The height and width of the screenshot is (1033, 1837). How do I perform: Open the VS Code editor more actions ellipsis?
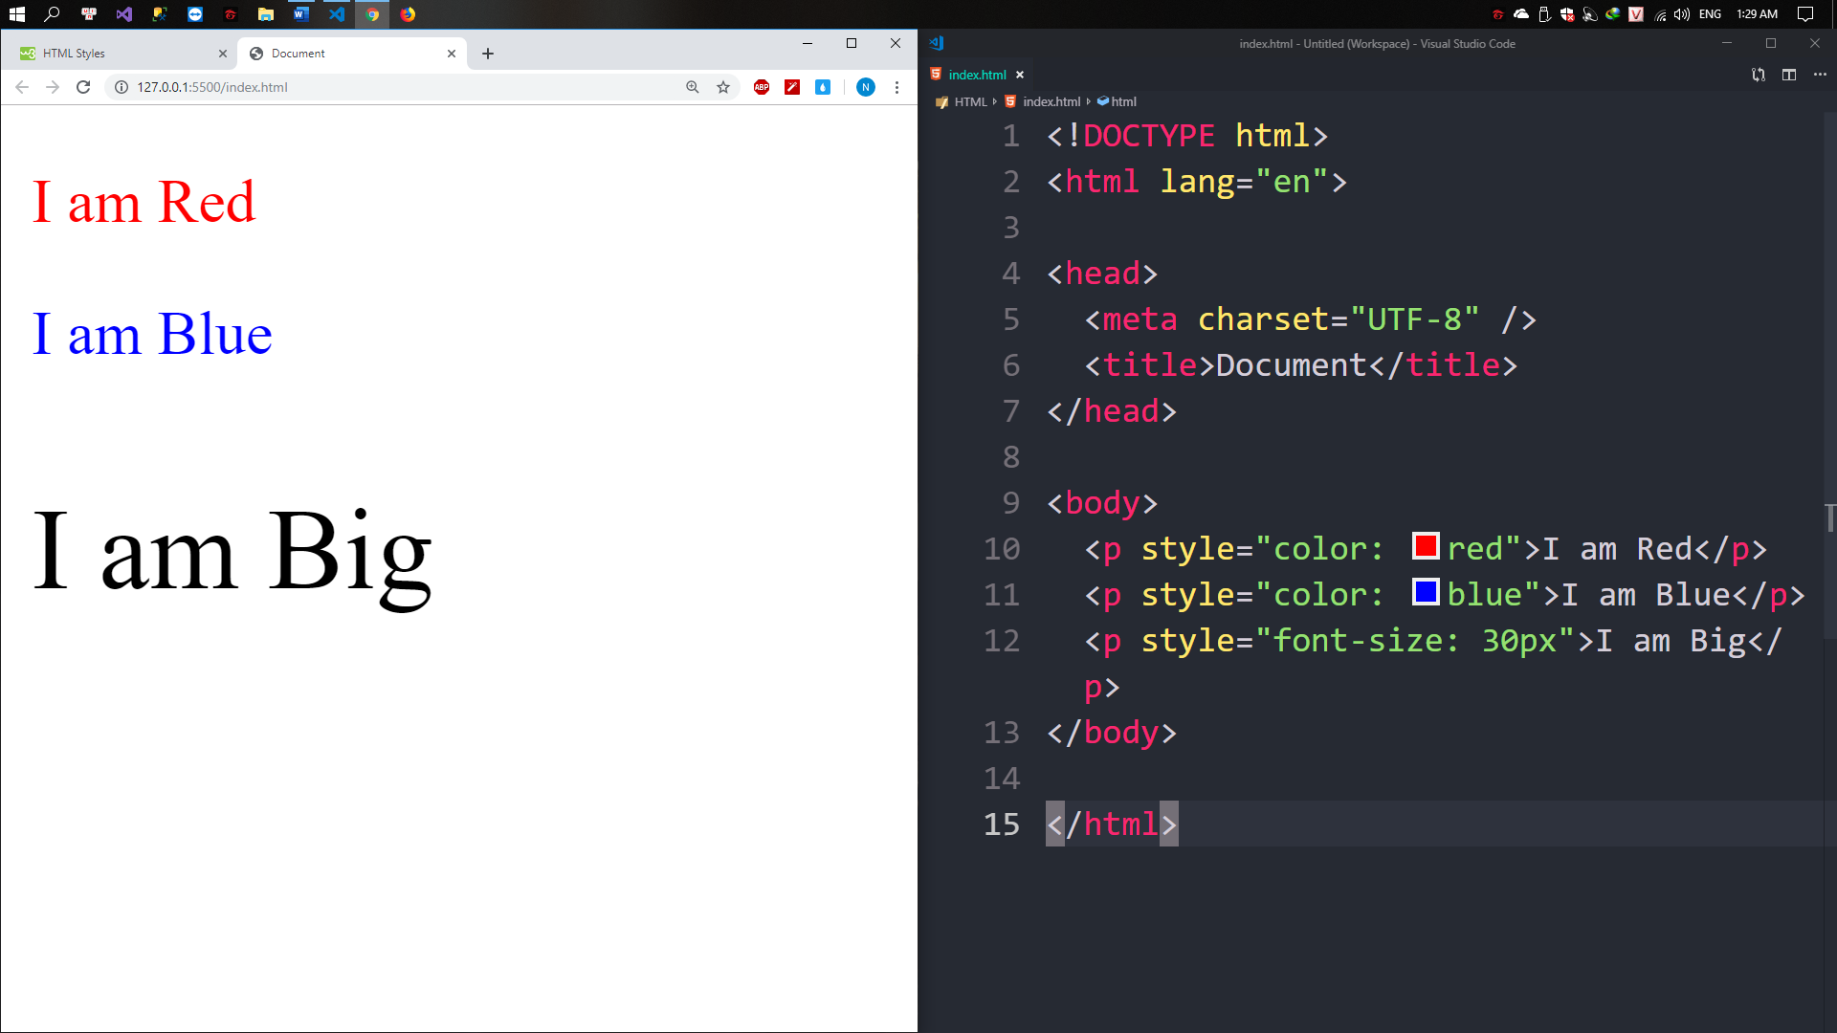(1820, 75)
